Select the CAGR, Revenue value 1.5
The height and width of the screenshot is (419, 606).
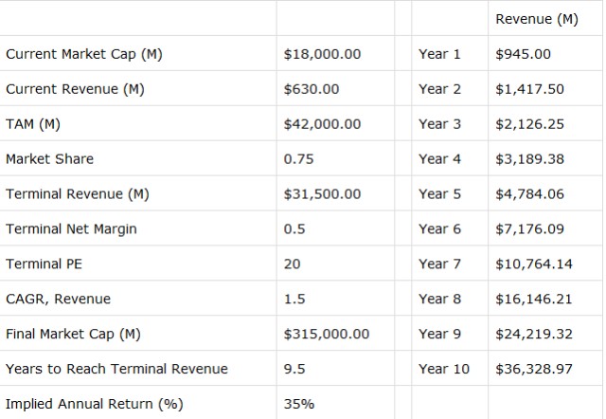(x=294, y=300)
